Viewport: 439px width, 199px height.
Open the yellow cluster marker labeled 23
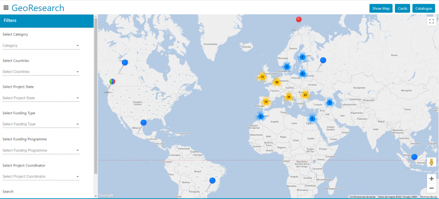click(305, 95)
